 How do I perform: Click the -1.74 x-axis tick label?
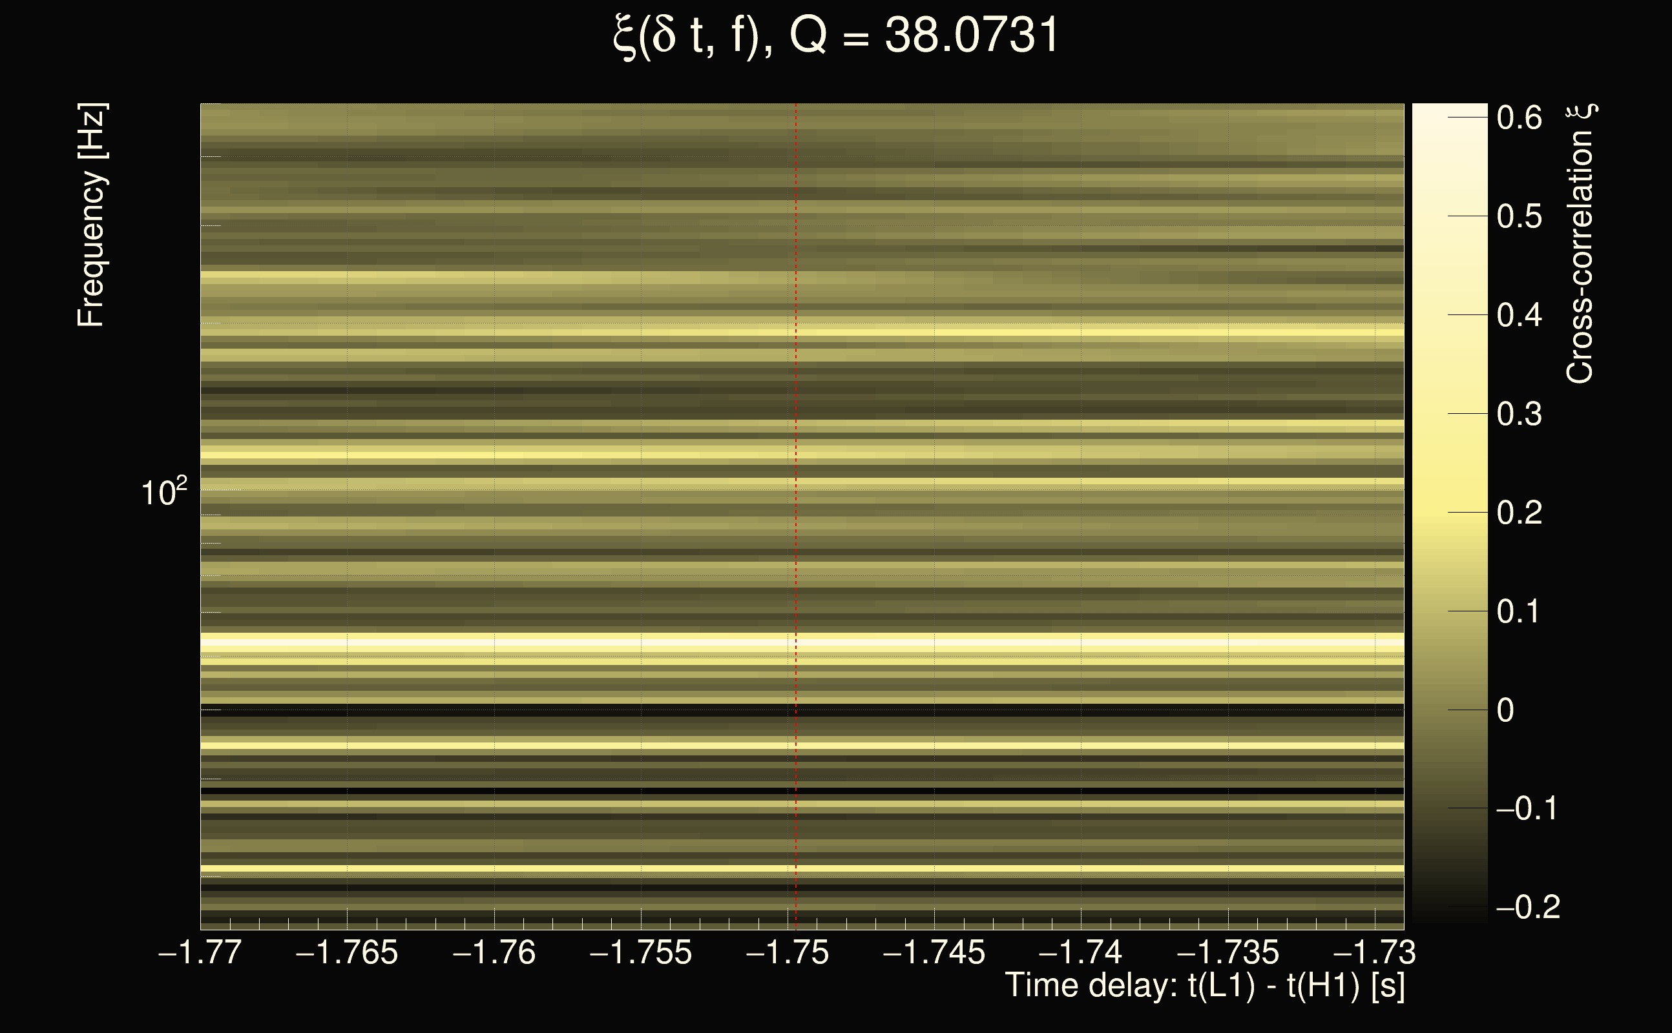(x=1081, y=952)
